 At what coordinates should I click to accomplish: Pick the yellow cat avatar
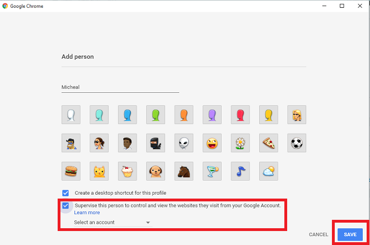[x=99, y=171]
